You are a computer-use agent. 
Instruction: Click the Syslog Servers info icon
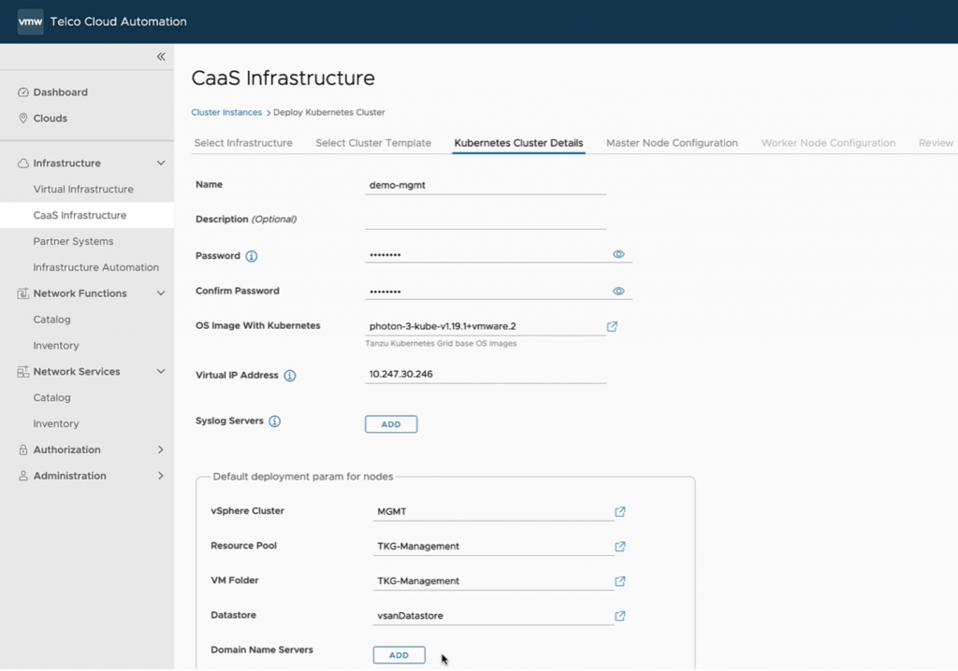pyautogui.click(x=274, y=421)
